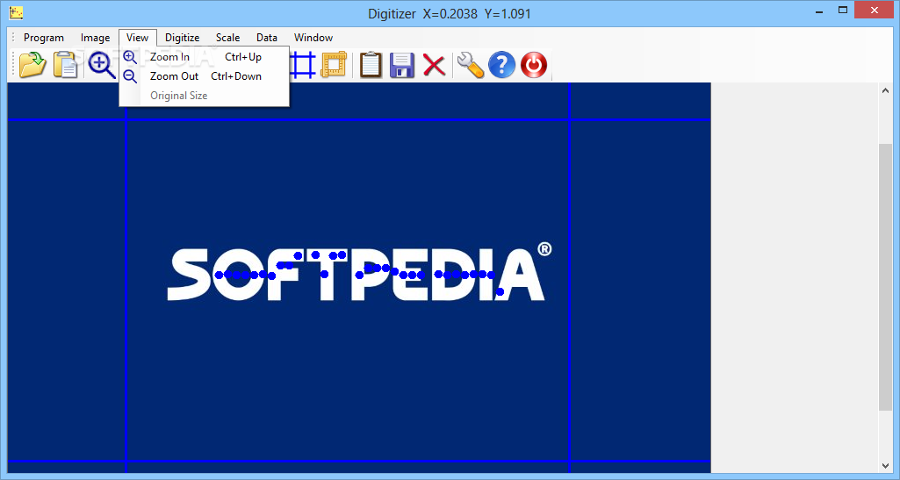
Task: Choose Zoom Out from the View menu
Action: point(204,76)
